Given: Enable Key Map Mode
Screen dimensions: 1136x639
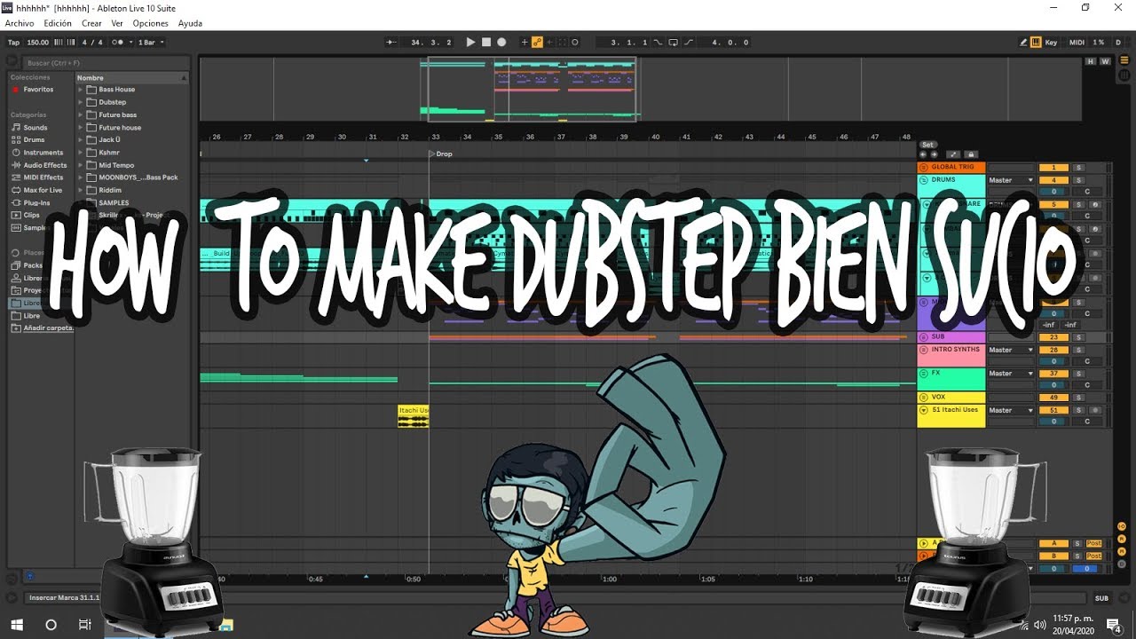Looking at the screenshot, I should (1052, 42).
